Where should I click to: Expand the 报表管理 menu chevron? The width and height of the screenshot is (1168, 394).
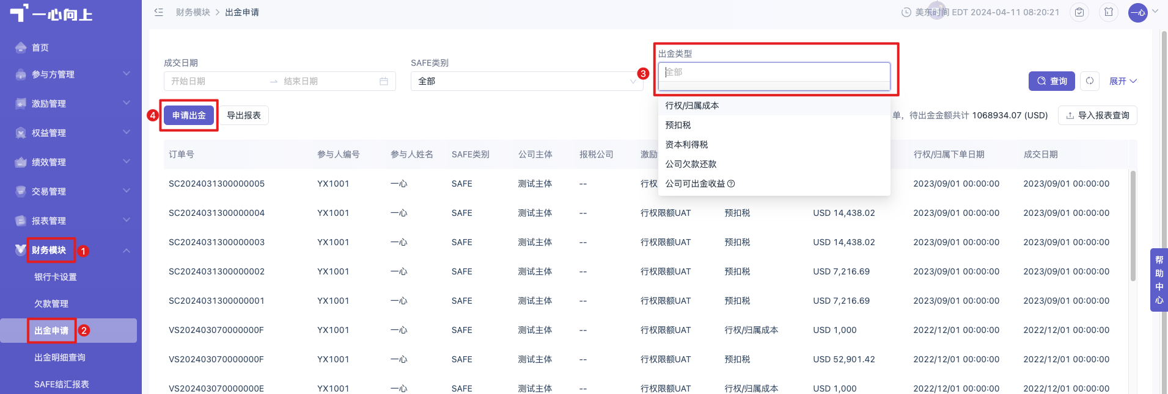[x=127, y=220]
